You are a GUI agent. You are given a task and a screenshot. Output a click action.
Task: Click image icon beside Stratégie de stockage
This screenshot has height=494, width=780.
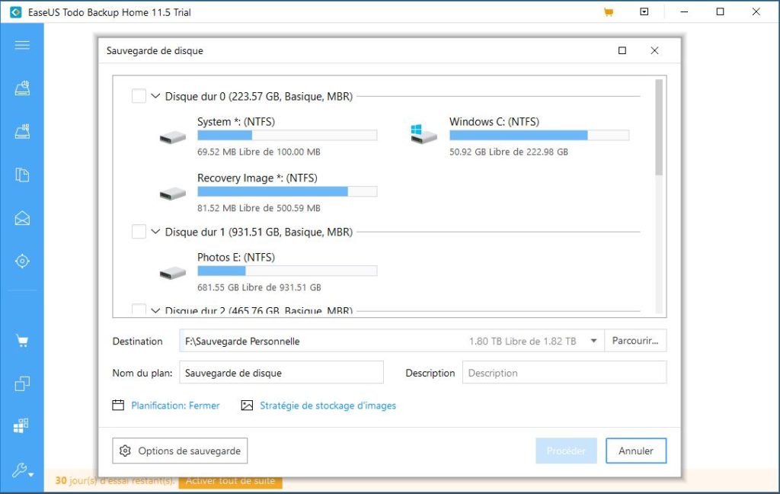tap(247, 406)
